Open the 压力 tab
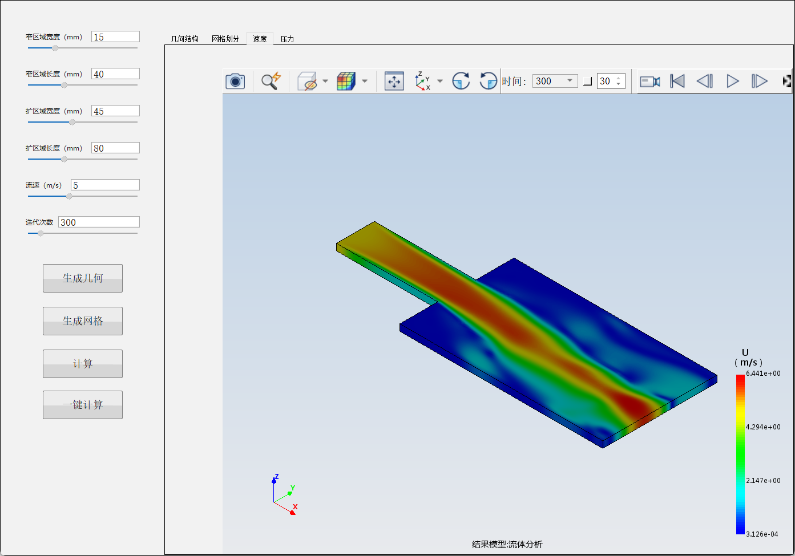 [x=287, y=39]
